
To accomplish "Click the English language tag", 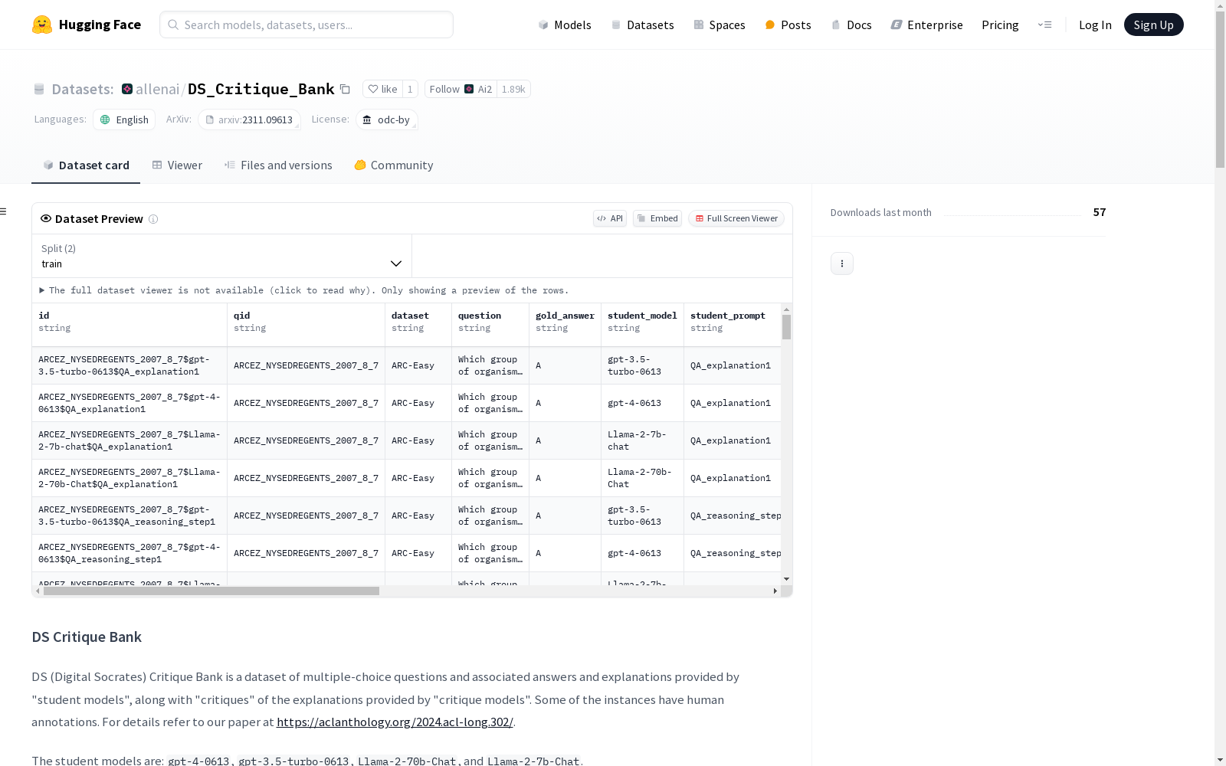I will tap(124, 119).
